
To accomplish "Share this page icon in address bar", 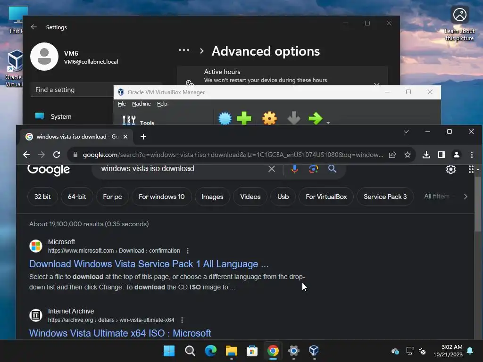I will (x=392, y=155).
